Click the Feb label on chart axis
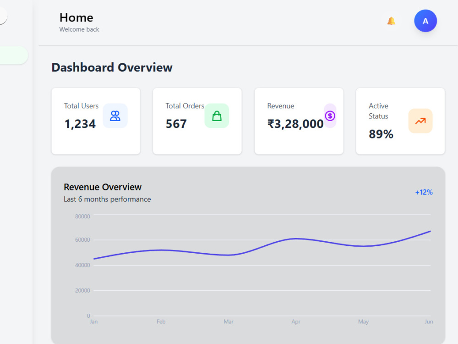 161,322
